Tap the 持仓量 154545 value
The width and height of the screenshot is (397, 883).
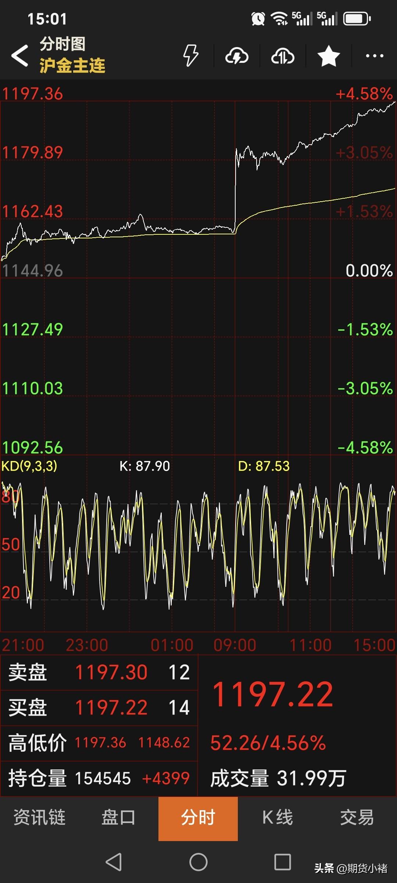click(x=103, y=779)
